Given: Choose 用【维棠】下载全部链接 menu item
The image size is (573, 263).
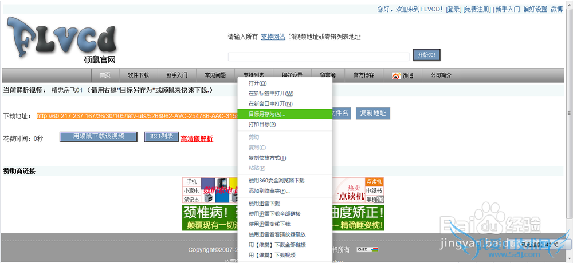Looking at the screenshot, I should click(285, 244).
